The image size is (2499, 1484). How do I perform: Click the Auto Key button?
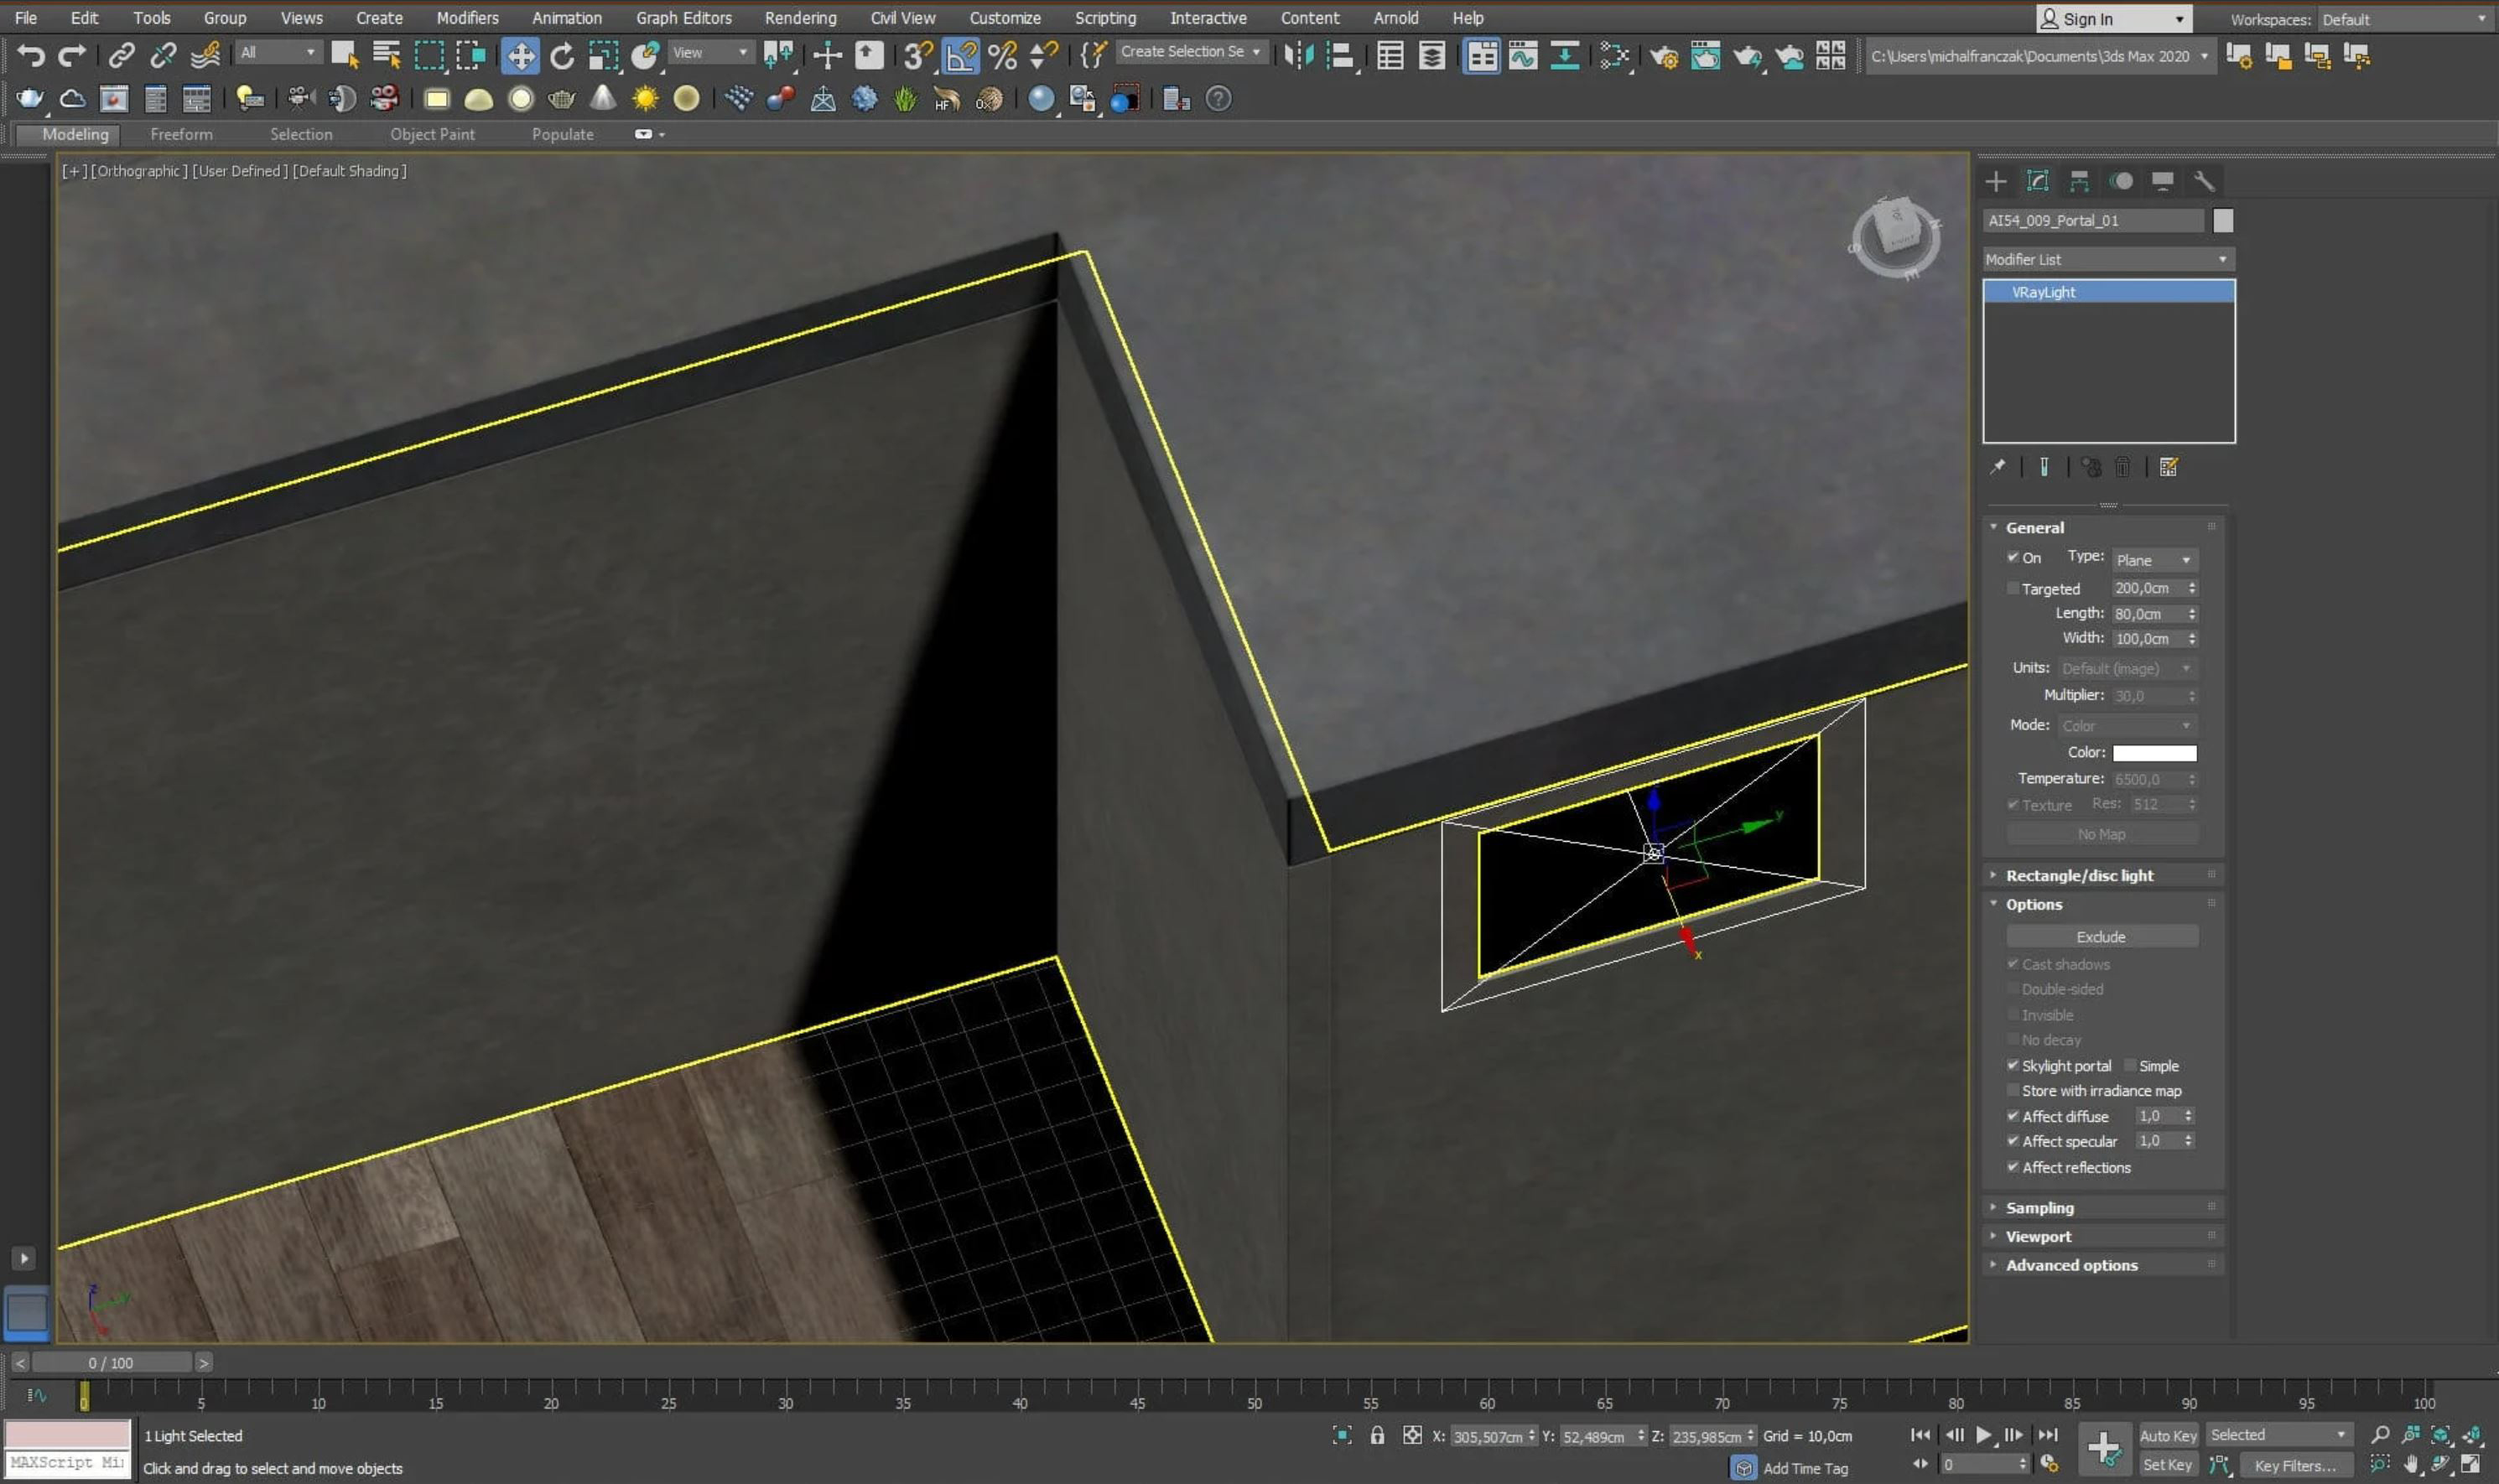coord(2168,1436)
